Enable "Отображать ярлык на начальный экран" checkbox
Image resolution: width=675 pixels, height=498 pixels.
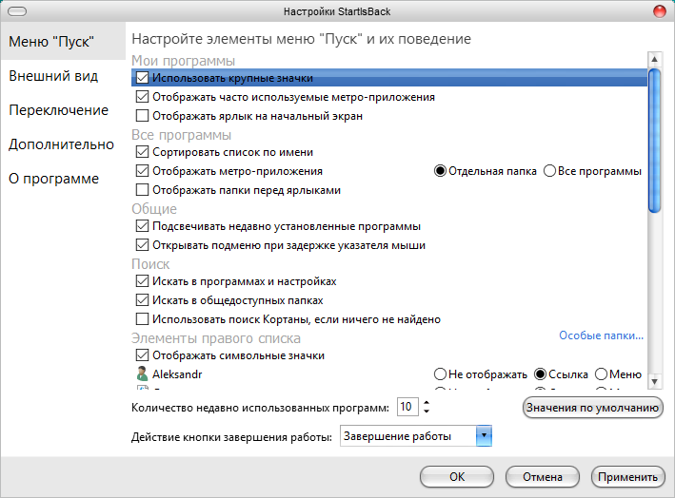[143, 116]
